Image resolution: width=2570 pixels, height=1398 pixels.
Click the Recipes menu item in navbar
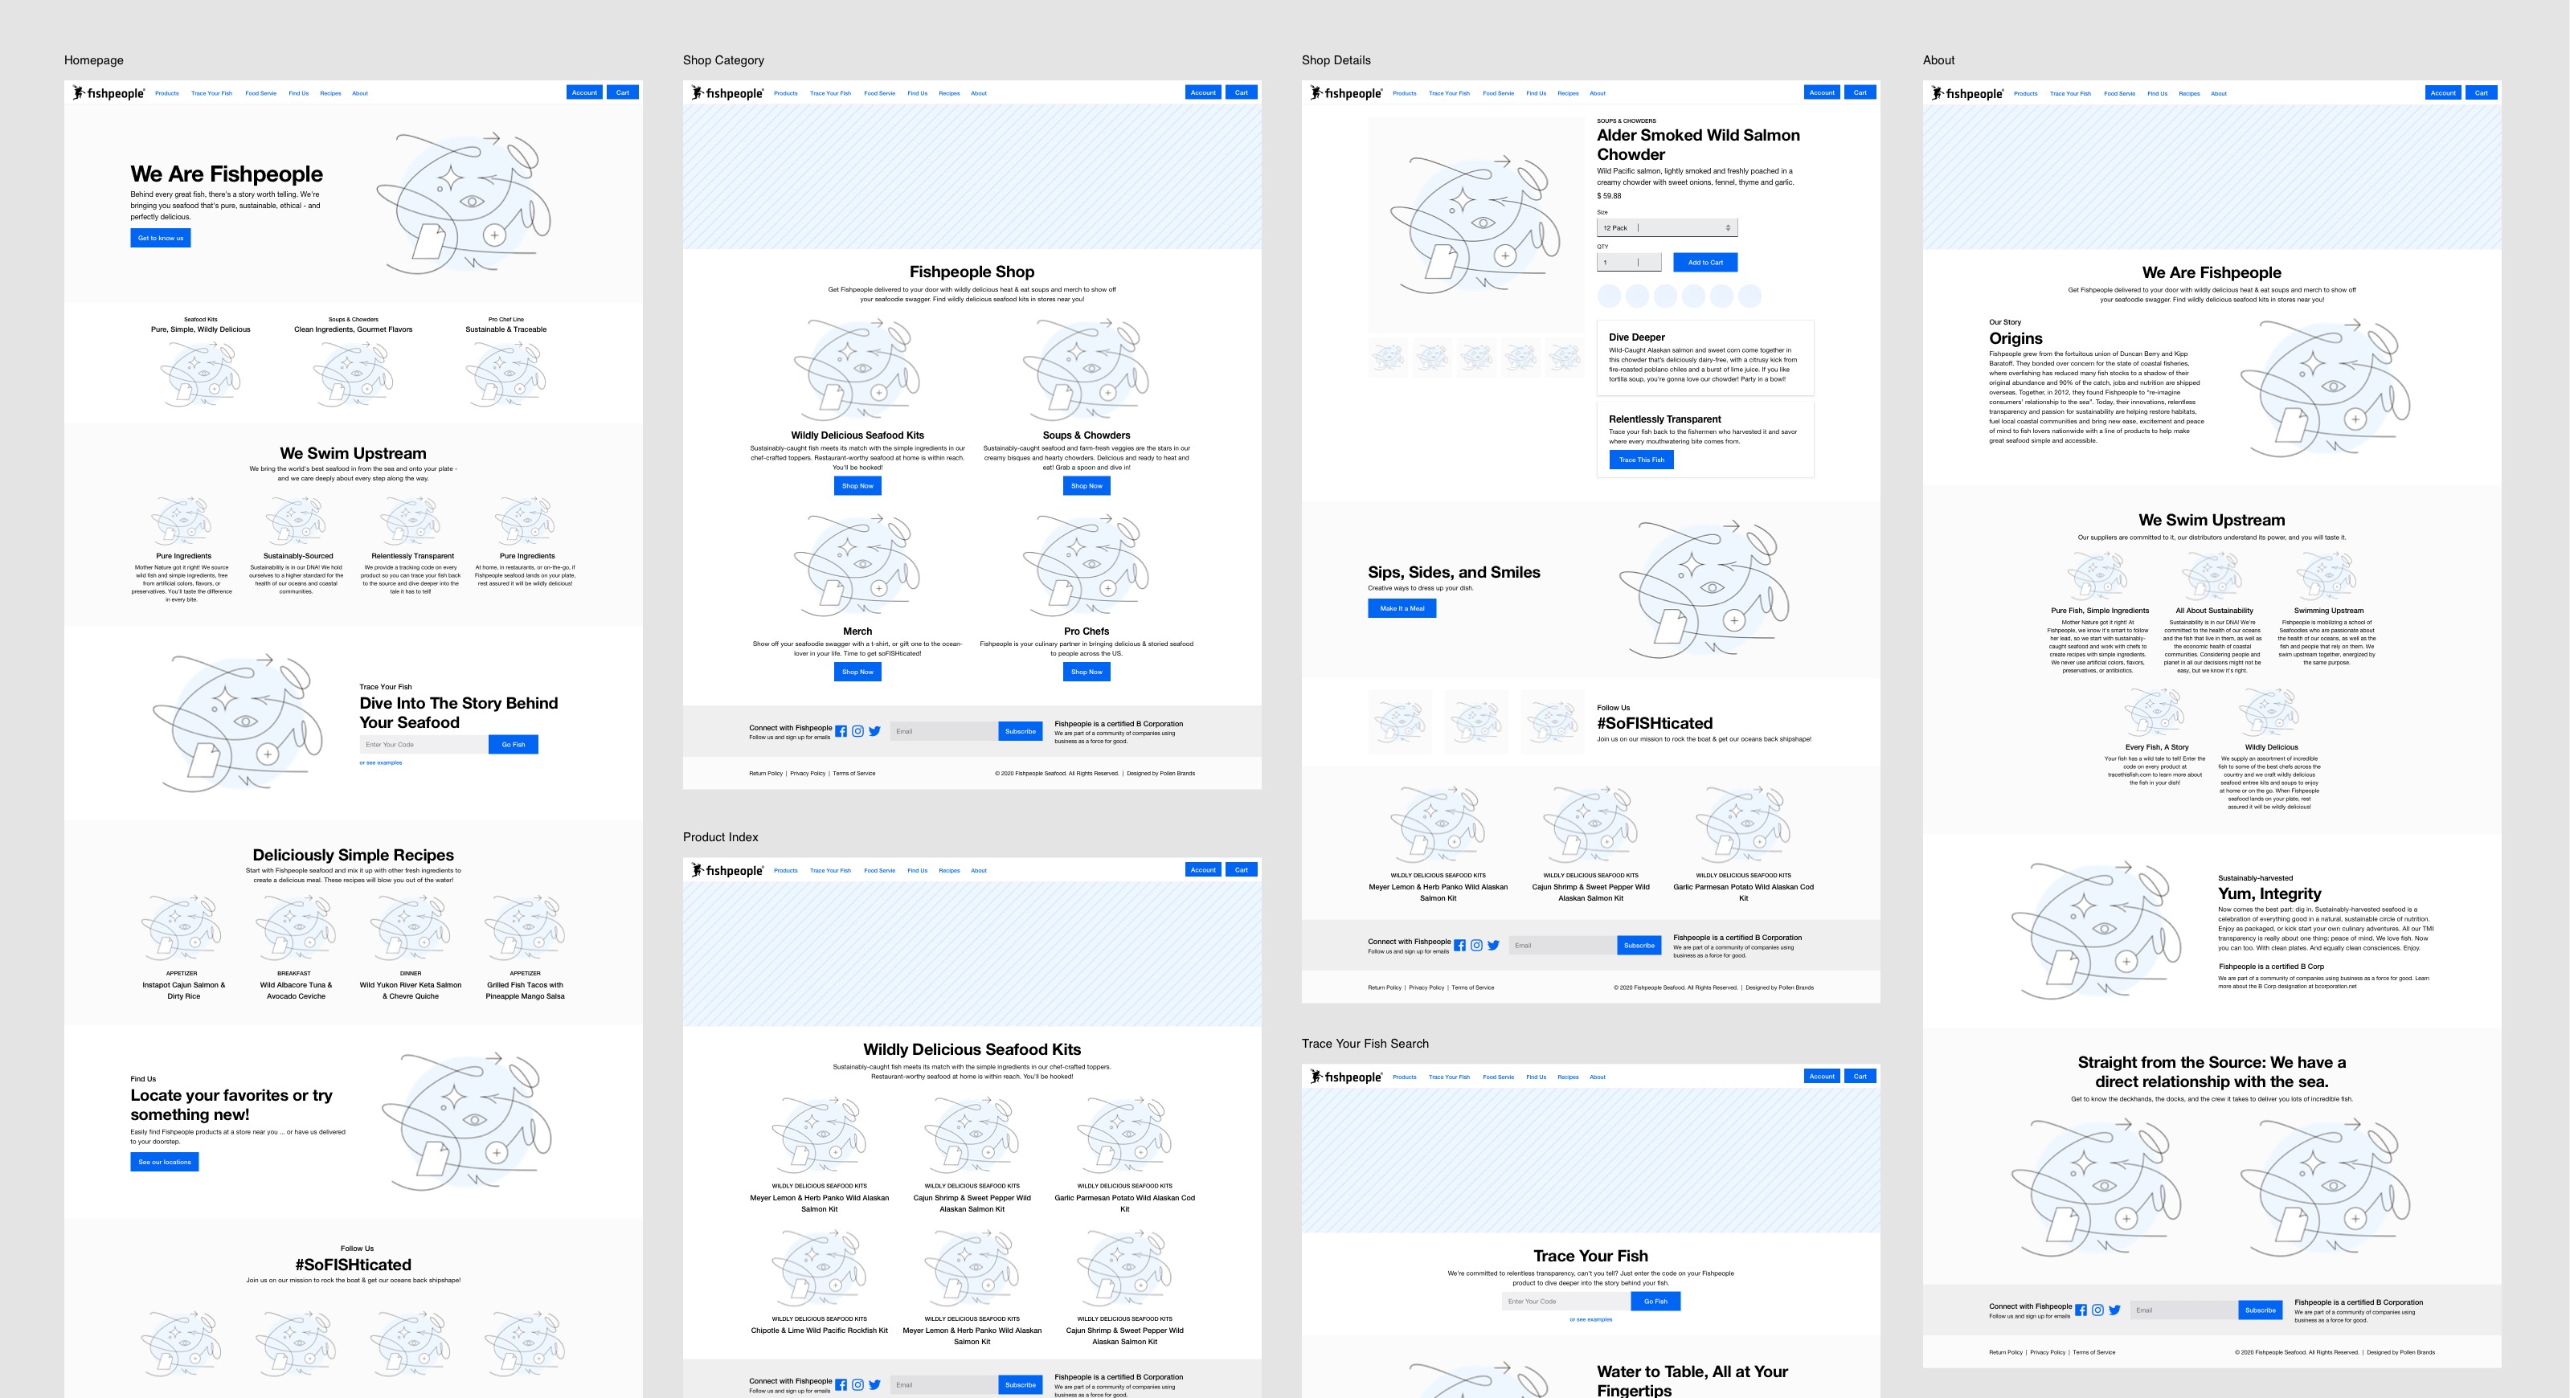tap(332, 93)
